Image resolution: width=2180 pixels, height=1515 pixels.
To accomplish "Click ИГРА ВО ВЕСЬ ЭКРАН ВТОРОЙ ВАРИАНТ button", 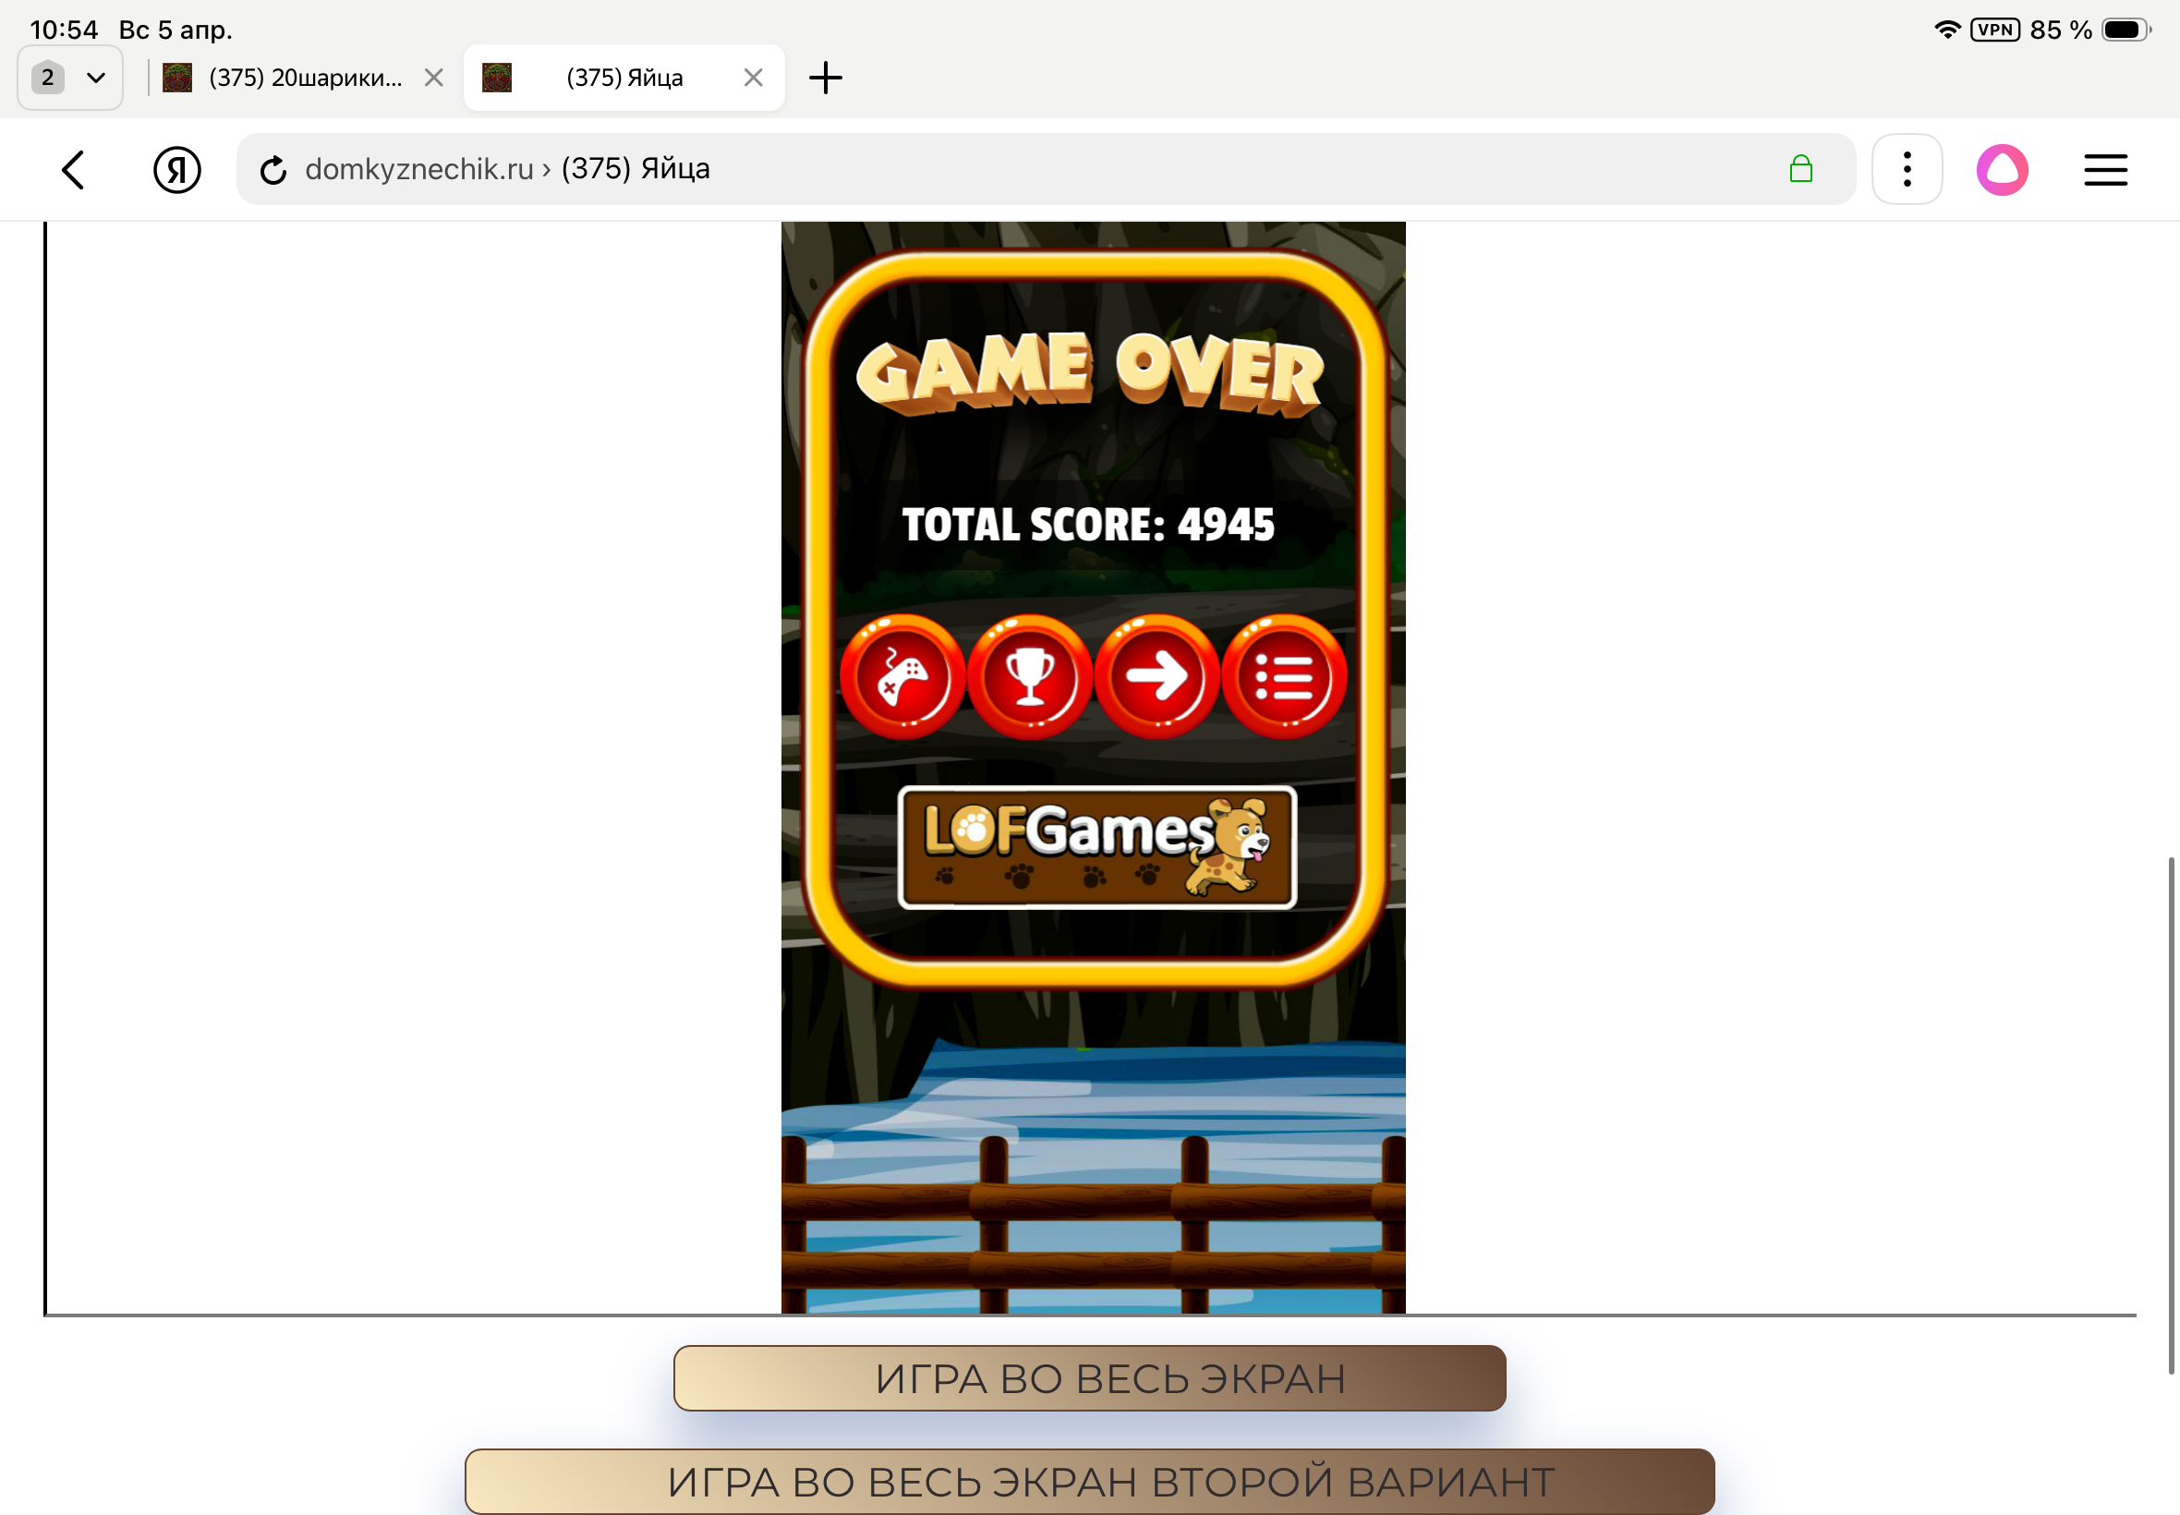I will click(1089, 1481).
